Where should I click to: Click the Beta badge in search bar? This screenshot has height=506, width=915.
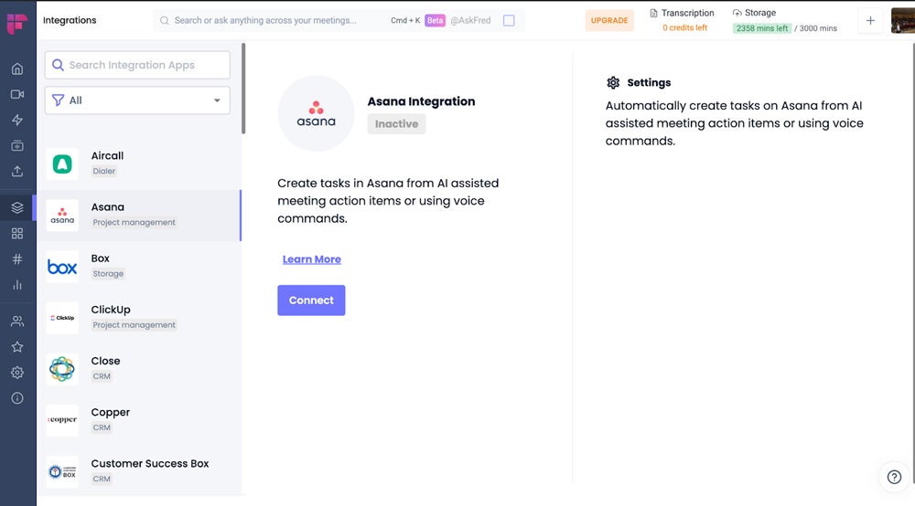tap(435, 20)
